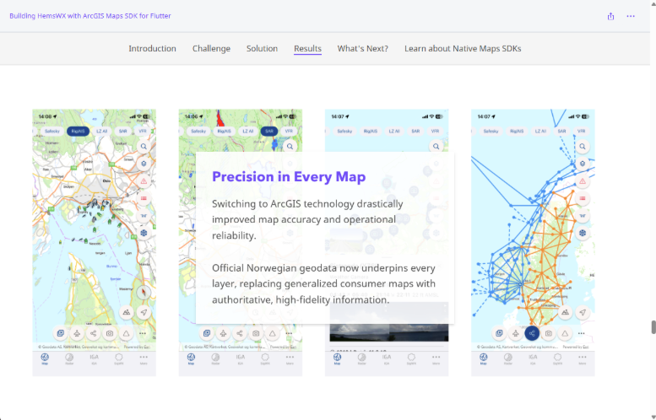
Task: Open the three-dot more options menu in header
Action: tap(631, 16)
